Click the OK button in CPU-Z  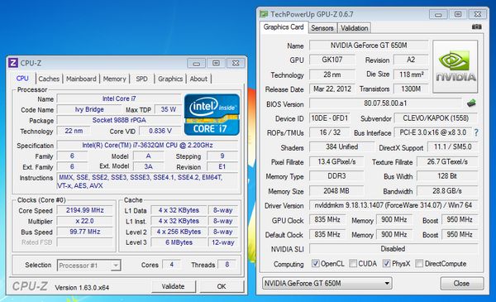[222, 286]
